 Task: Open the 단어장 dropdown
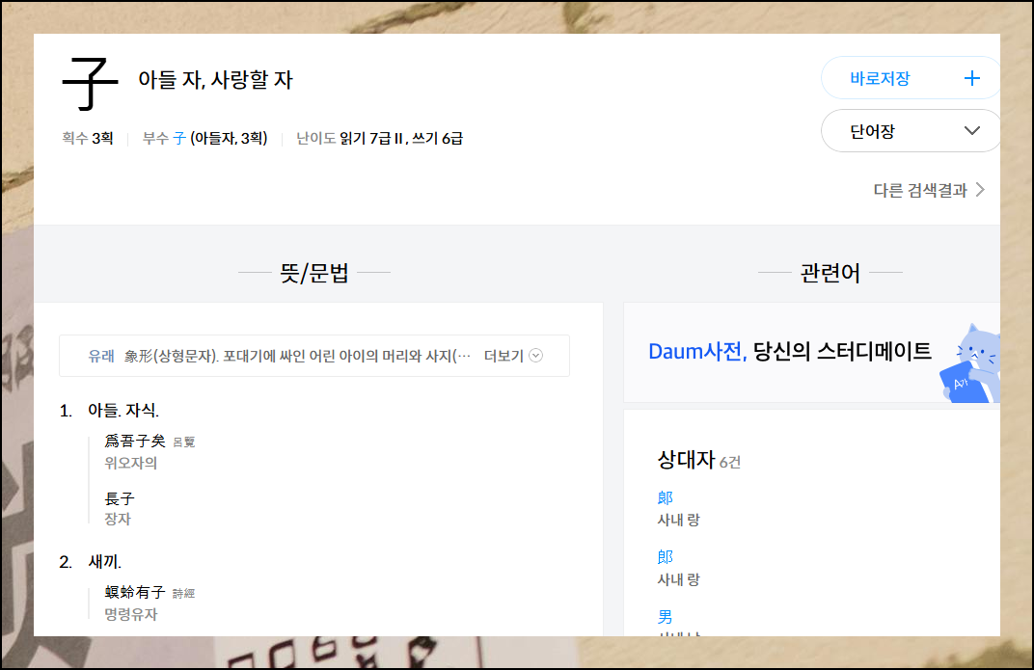point(910,130)
